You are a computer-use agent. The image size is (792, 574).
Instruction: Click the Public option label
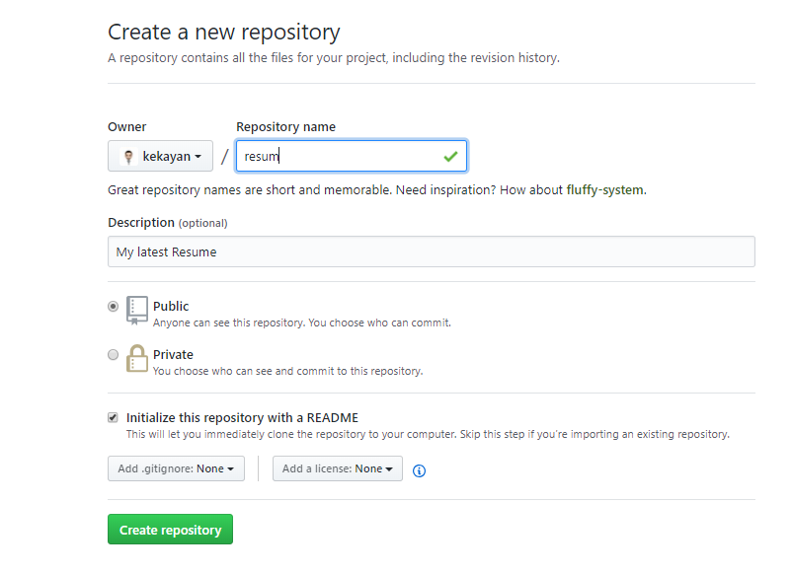[171, 306]
